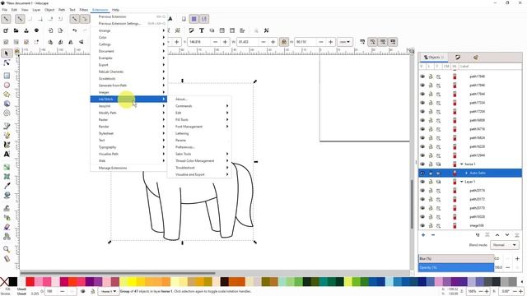
Task: Select the Dropper color picker tool
Action: click(x=7, y=186)
